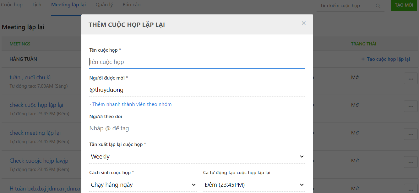Viewport: 419px width, 193px height.
Task: Select the Meeting lặp lại tab
Action: point(68,5)
